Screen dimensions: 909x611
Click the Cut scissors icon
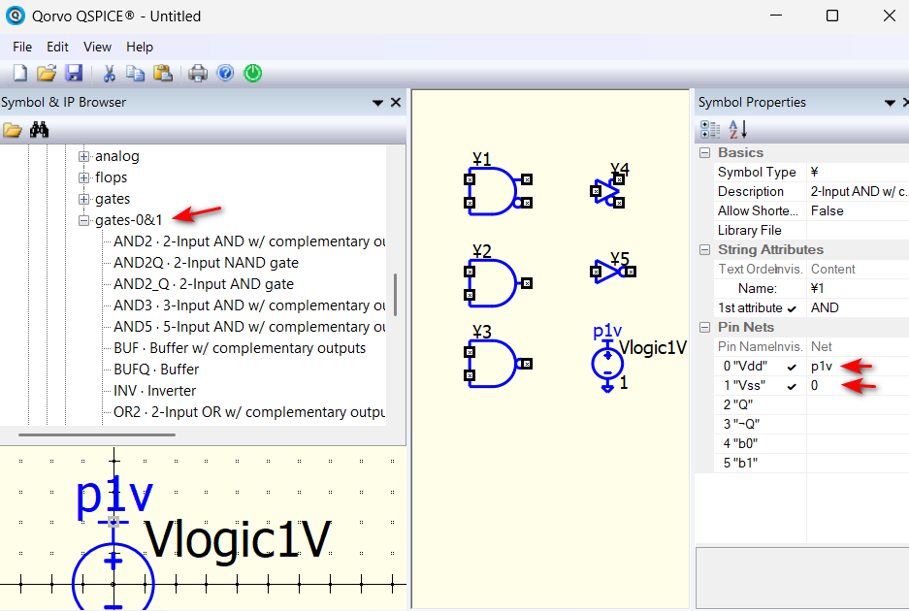coord(109,73)
